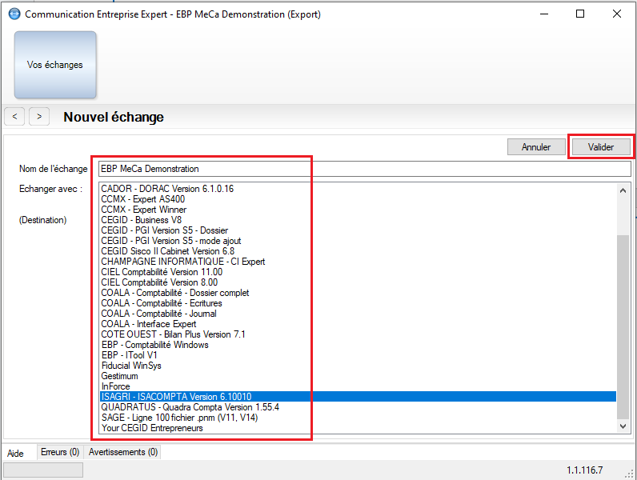The image size is (637, 480).
Task: Pick Your CEGID Entrepreneurs
Action: [358, 428]
